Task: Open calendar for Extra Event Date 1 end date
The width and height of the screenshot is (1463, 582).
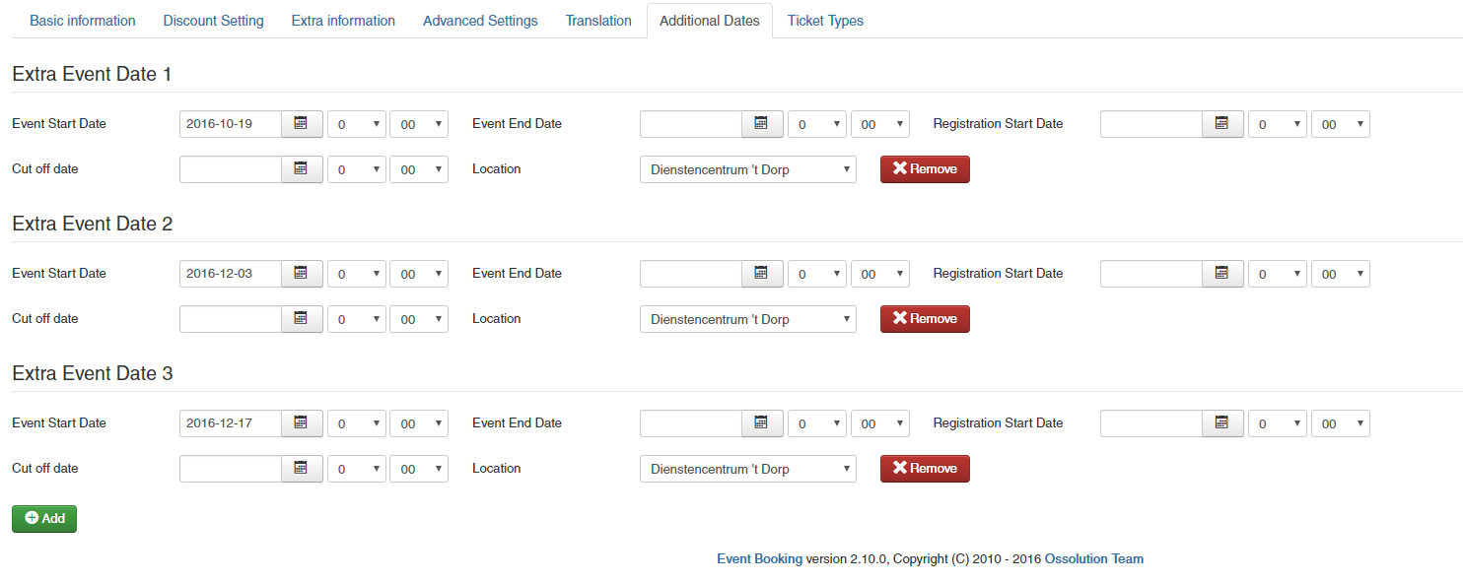Action: point(762,124)
